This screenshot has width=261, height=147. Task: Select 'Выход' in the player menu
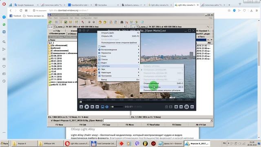tap(119, 80)
